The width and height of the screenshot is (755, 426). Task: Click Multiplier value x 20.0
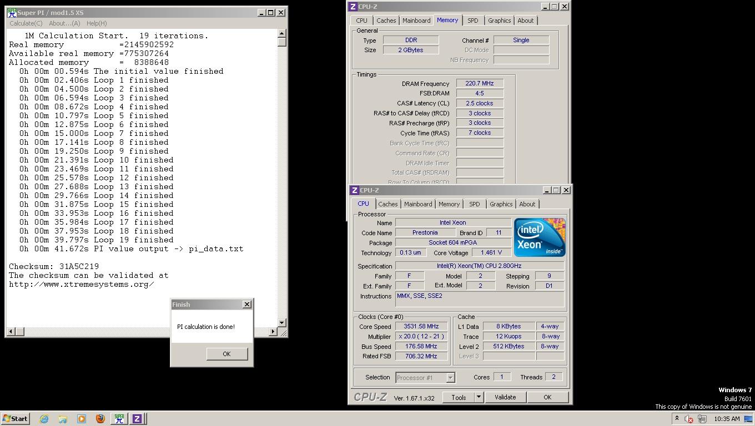(x=421, y=337)
